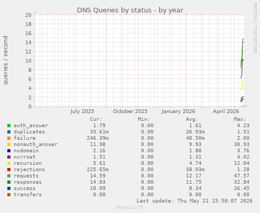Click the transfers brown legend swatch
This screenshot has height=213, width=260.
pos(9,195)
